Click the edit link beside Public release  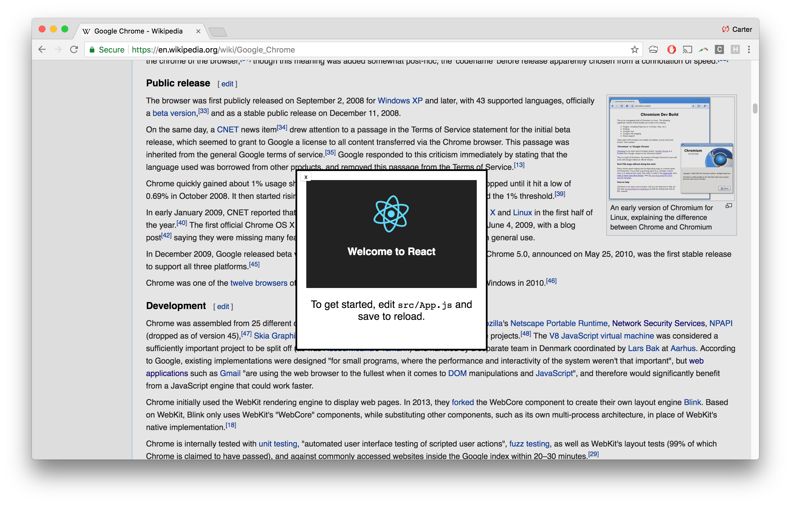227,84
